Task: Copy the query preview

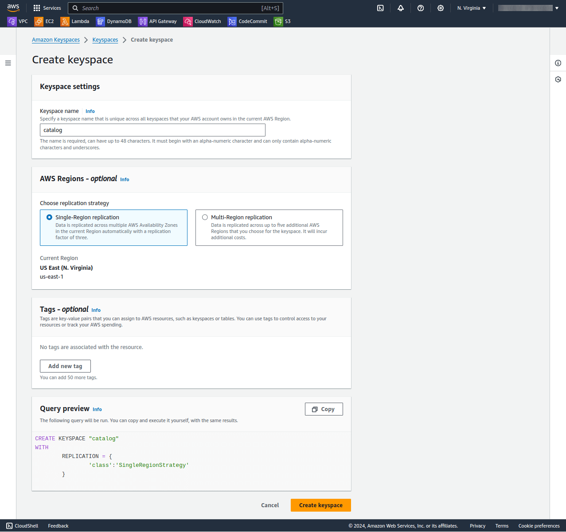Action: (324, 409)
